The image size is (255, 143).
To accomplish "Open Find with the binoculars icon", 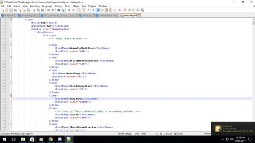I will pos(59,10).
